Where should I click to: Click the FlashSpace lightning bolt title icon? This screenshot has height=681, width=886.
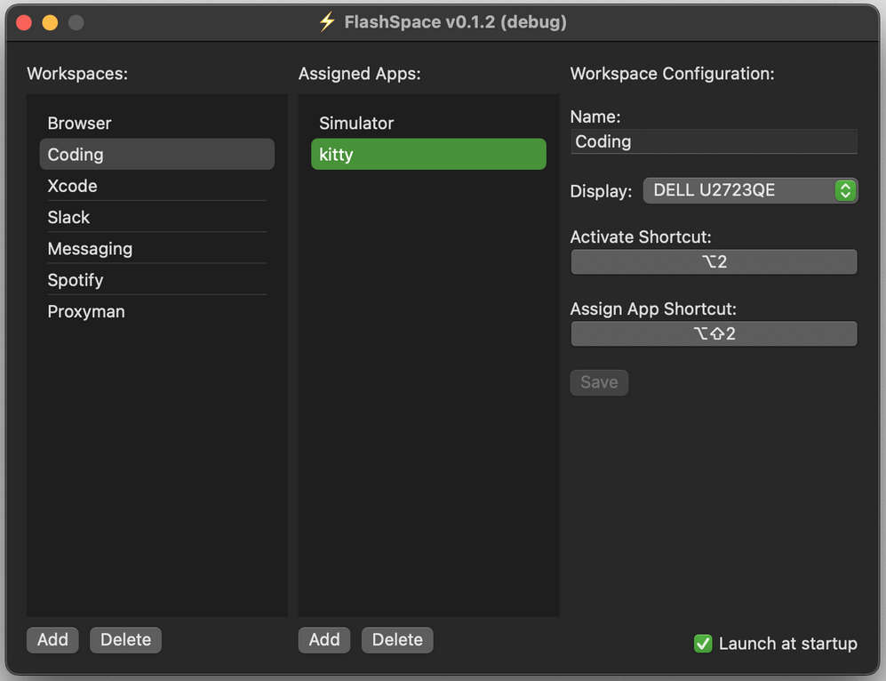(327, 22)
